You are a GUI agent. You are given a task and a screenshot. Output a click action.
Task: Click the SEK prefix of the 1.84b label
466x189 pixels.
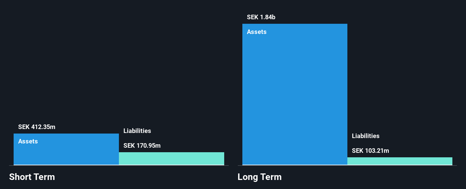(253, 17)
